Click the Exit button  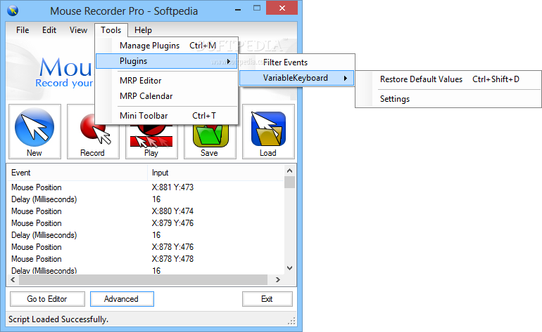[x=267, y=299]
